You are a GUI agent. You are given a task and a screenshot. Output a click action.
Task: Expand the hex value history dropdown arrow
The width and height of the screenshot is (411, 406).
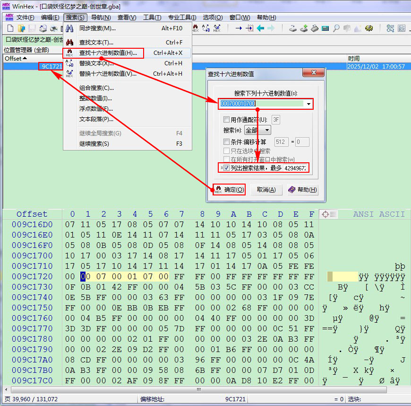point(308,104)
